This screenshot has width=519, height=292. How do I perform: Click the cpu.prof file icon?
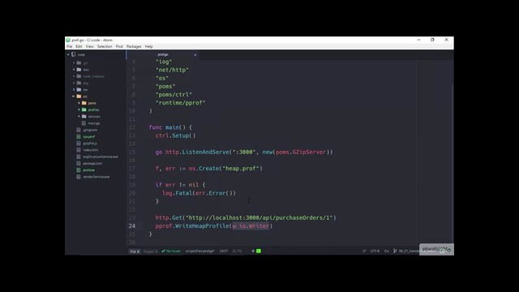coord(79,136)
